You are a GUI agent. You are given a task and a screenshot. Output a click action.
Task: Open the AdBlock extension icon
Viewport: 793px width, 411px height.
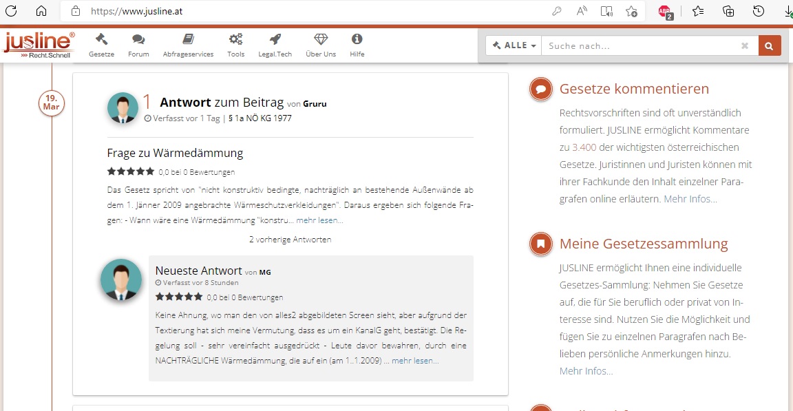pyautogui.click(x=663, y=11)
